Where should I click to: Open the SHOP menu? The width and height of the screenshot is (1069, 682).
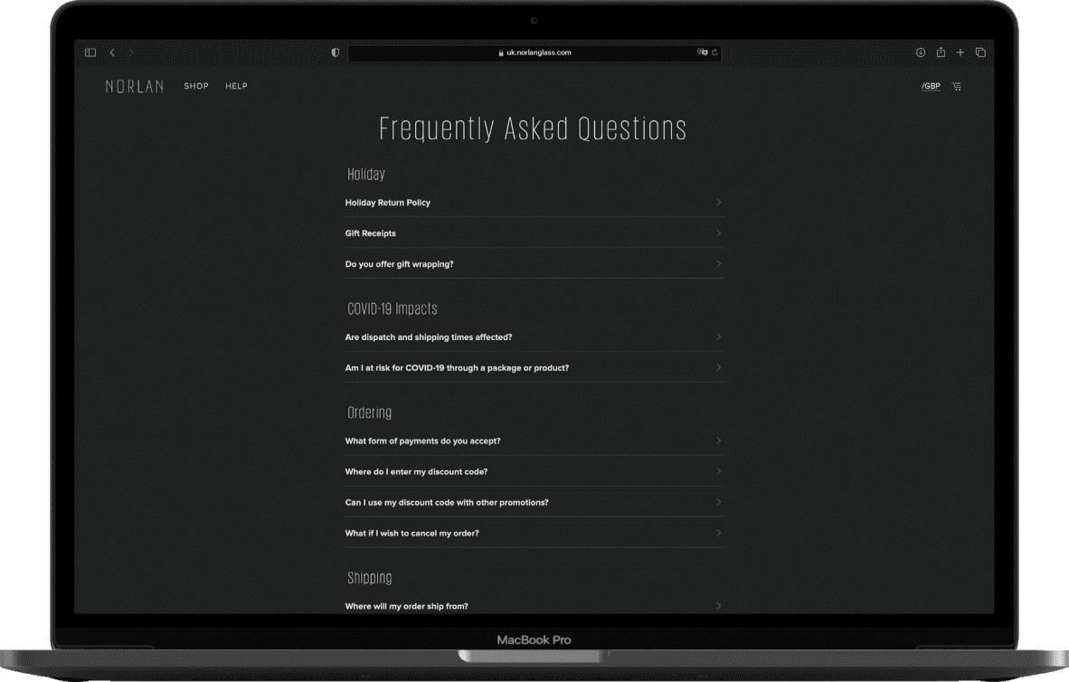click(x=196, y=86)
